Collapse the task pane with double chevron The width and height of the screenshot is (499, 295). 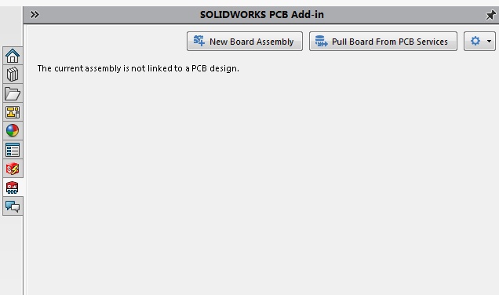click(35, 15)
